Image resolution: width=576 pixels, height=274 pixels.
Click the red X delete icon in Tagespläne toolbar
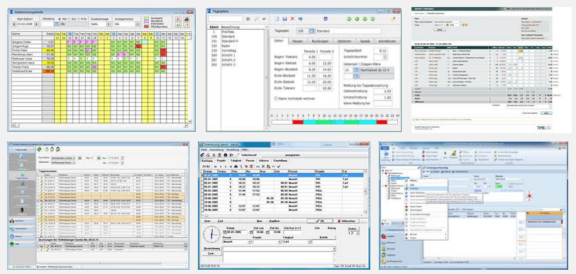(x=293, y=18)
